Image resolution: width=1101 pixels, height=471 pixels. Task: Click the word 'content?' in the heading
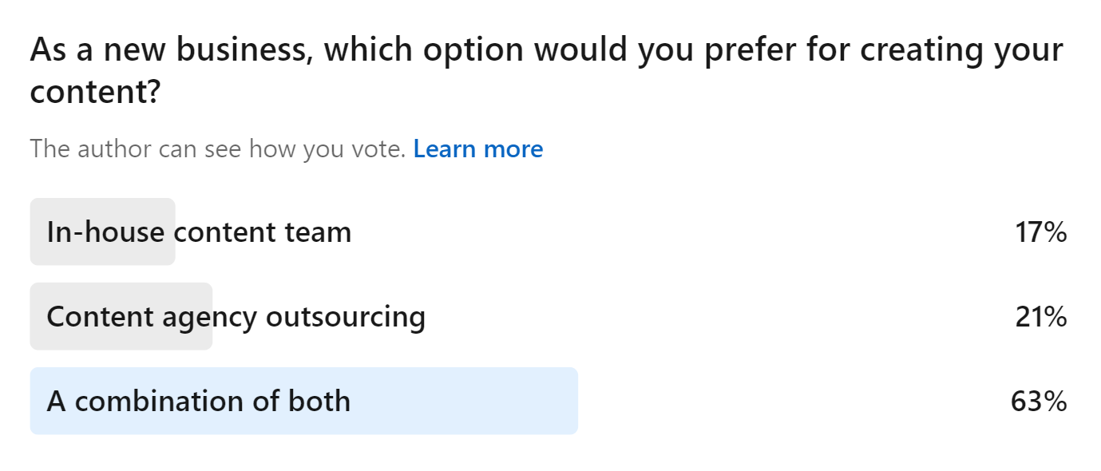click(x=96, y=93)
